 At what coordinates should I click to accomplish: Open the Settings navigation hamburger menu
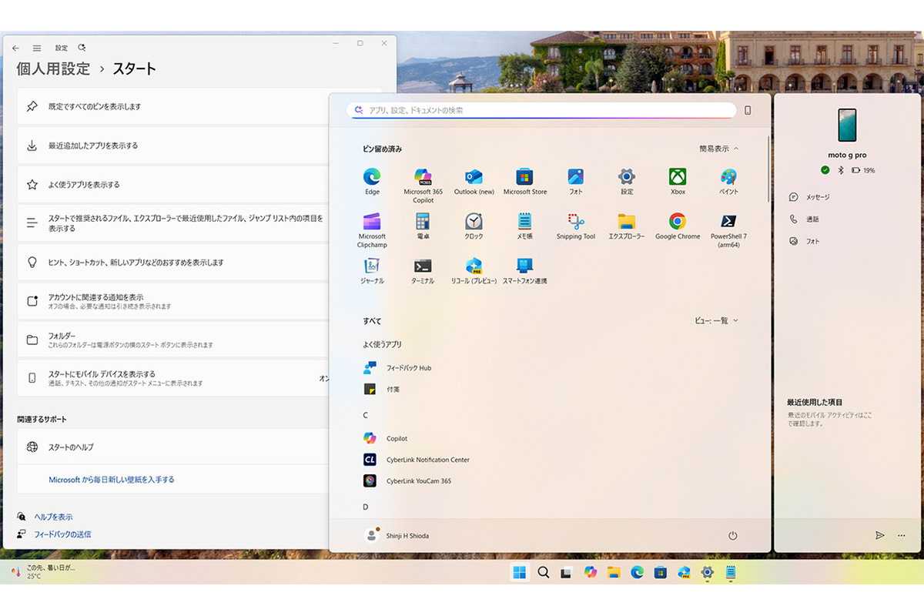(36, 47)
